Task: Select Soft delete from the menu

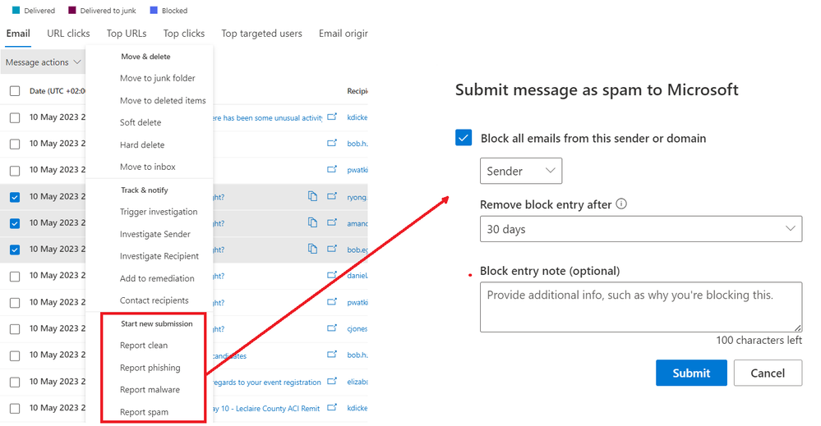Action: (141, 122)
